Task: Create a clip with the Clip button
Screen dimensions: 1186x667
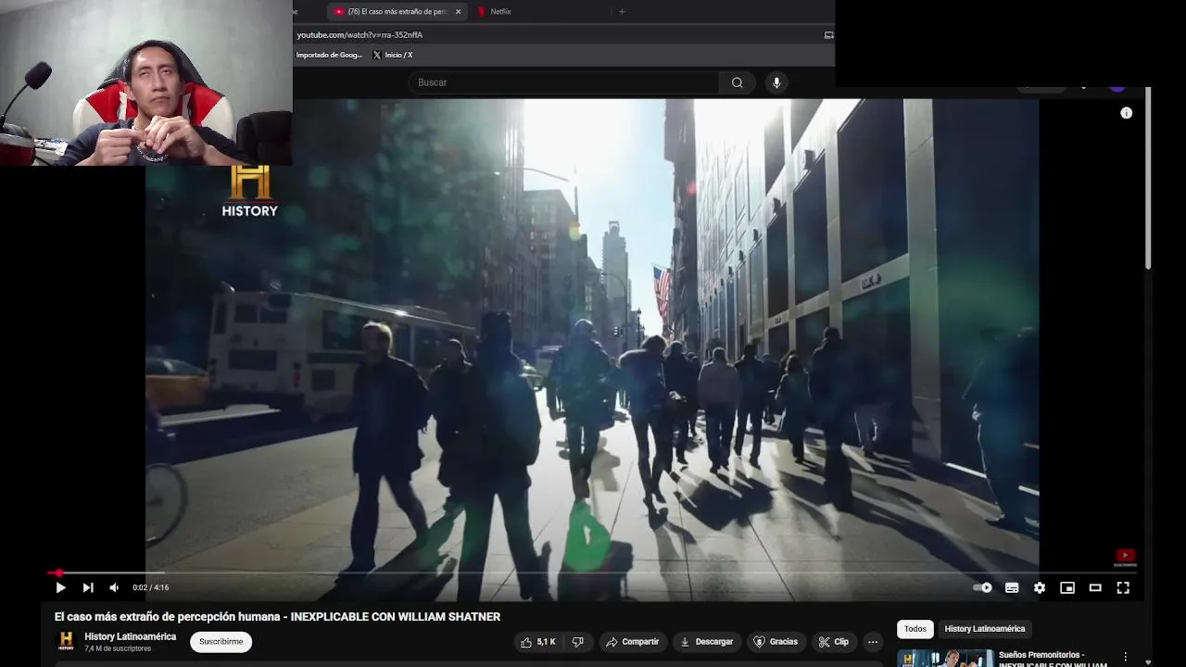Action: click(x=833, y=641)
